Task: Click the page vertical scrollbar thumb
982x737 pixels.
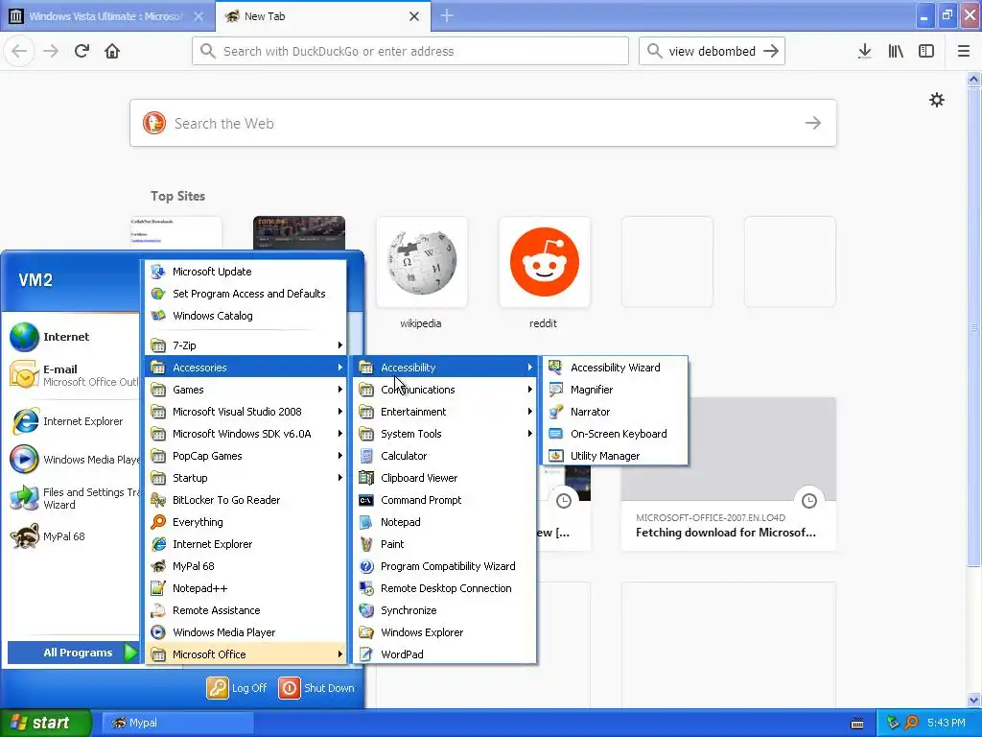Action: pos(973,326)
